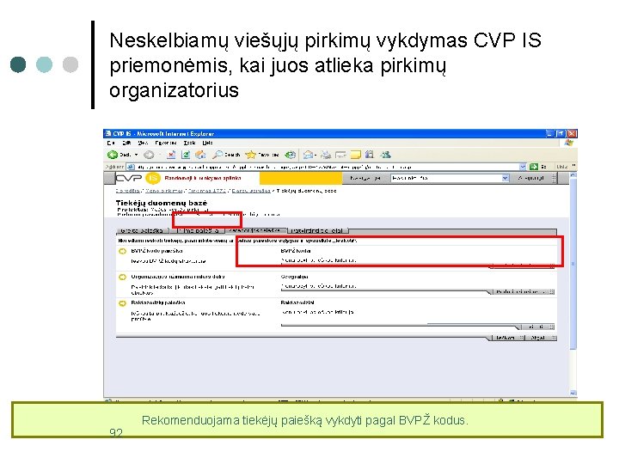
Task: Open the Home page icon
Action: (x=200, y=155)
